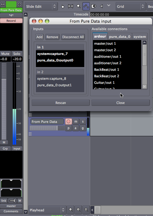This screenshot has width=153, height=216.
Task: Toggle record-arm on From Pure Data track
Action: tap(68, 122)
